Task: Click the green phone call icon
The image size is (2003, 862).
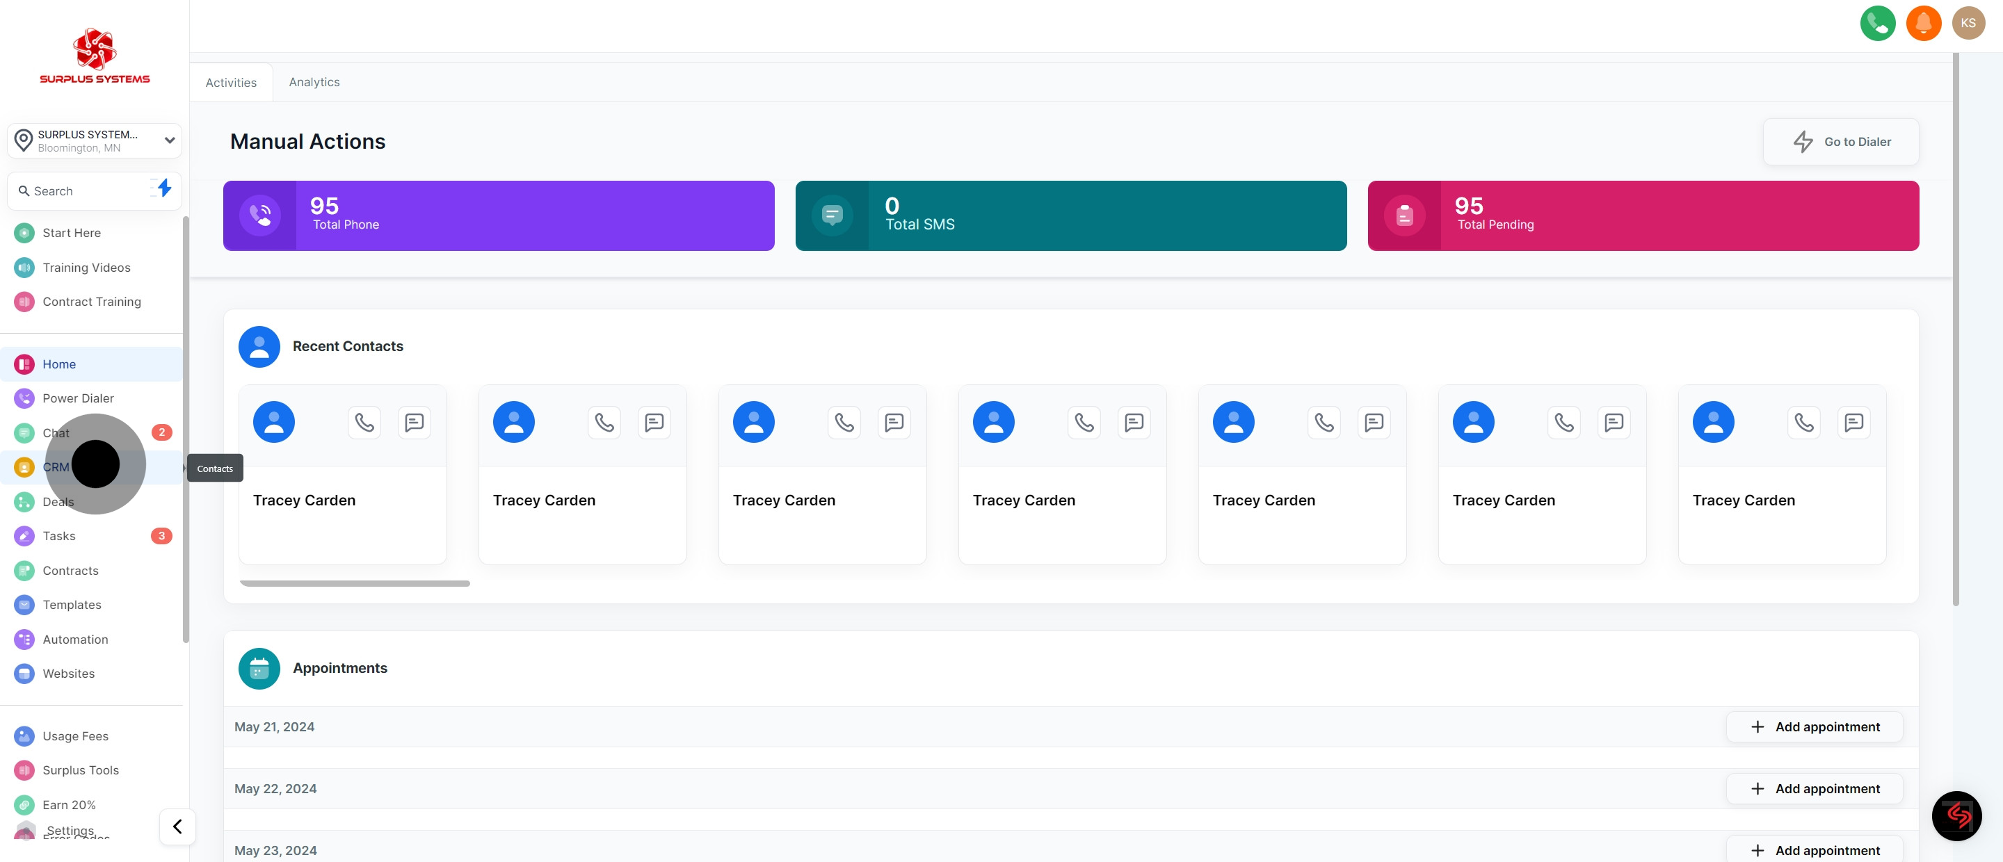Action: [x=1877, y=24]
